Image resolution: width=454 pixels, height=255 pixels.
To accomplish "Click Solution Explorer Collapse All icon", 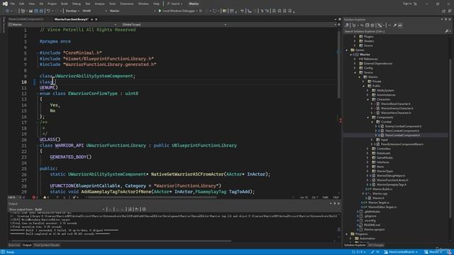I will pos(367,25).
